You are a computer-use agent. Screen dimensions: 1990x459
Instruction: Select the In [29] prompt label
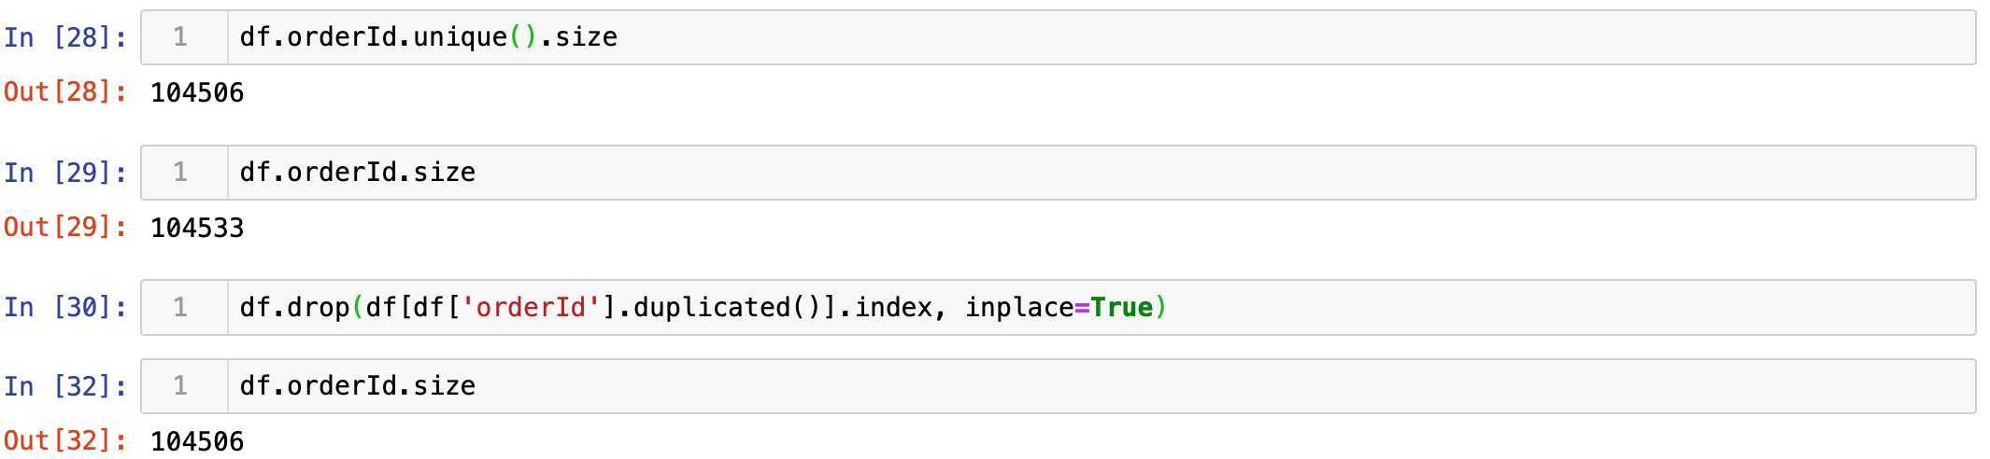click(x=65, y=173)
